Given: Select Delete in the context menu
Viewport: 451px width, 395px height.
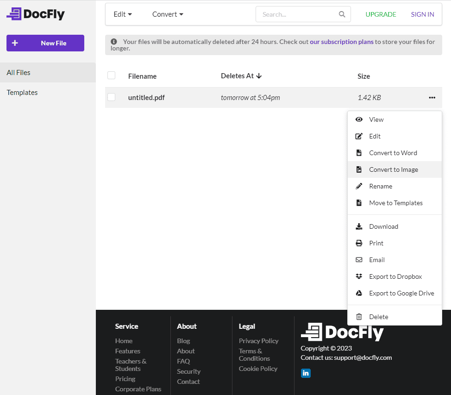Looking at the screenshot, I should pyautogui.click(x=395, y=317).
